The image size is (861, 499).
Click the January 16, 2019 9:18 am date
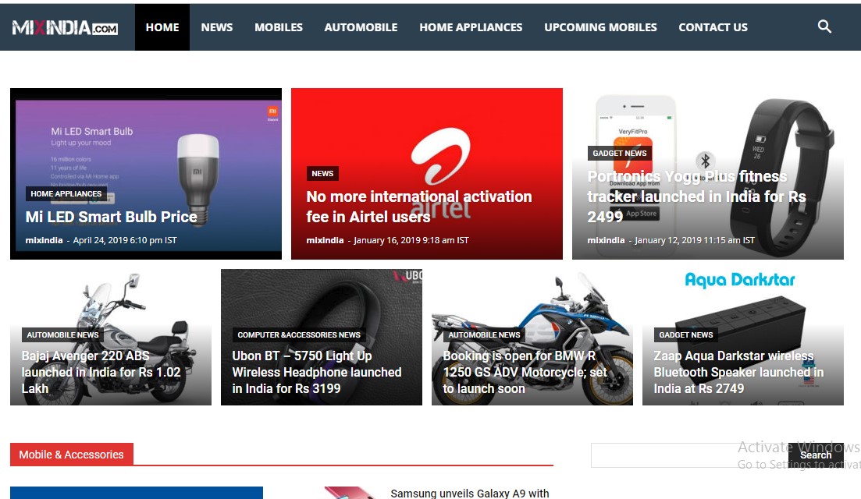[411, 240]
